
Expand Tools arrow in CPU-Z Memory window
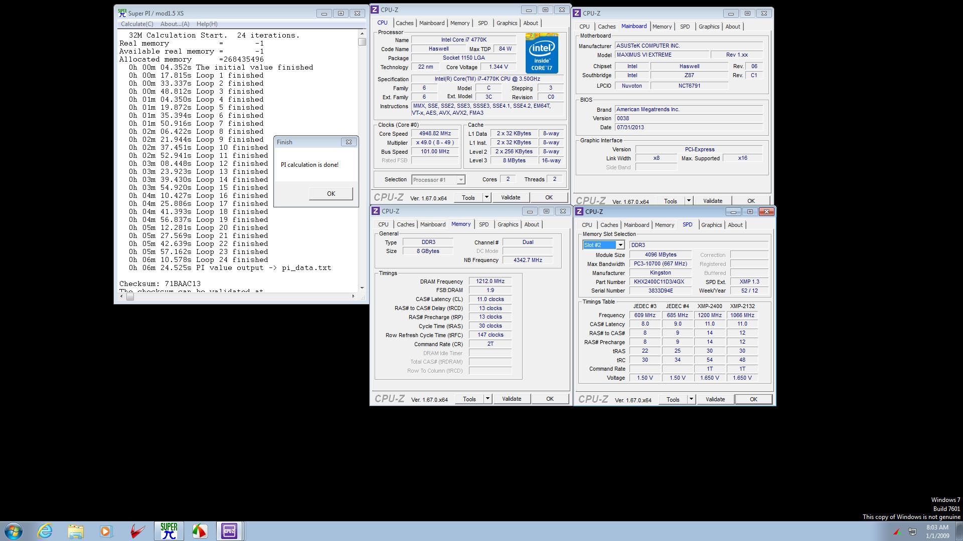pos(488,399)
